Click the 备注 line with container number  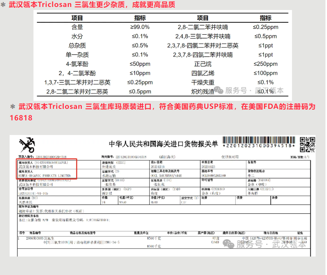pos(64,220)
